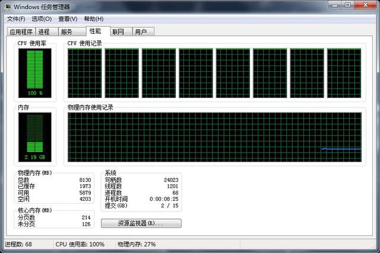The image size is (380, 253).
Task: Open the 帮助(H) menu
Action: coord(94,19)
